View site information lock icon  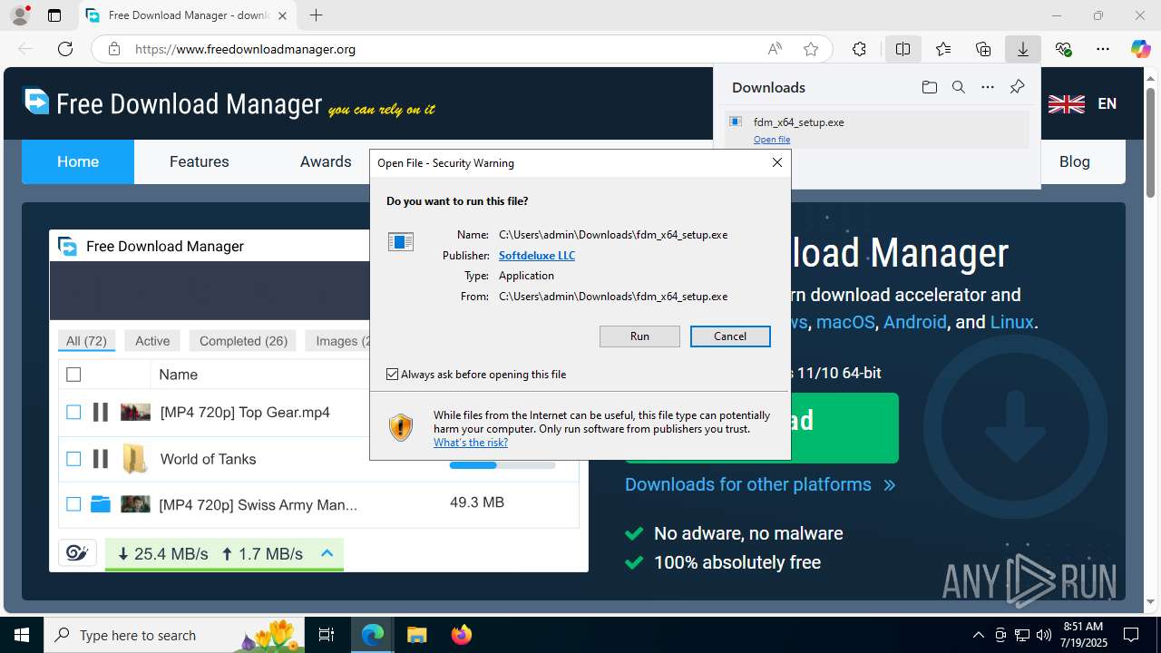114,49
